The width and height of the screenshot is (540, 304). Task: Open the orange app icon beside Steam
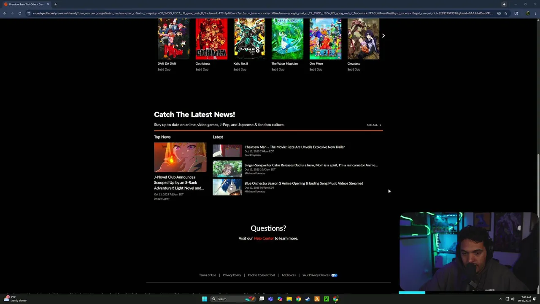click(x=317, y=299)
